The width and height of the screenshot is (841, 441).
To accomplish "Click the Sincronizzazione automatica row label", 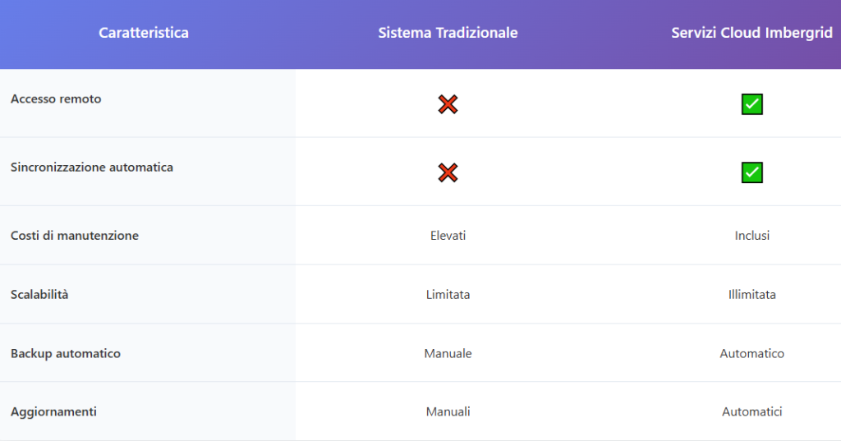I will pyautogui.click(x=92, y=167).
